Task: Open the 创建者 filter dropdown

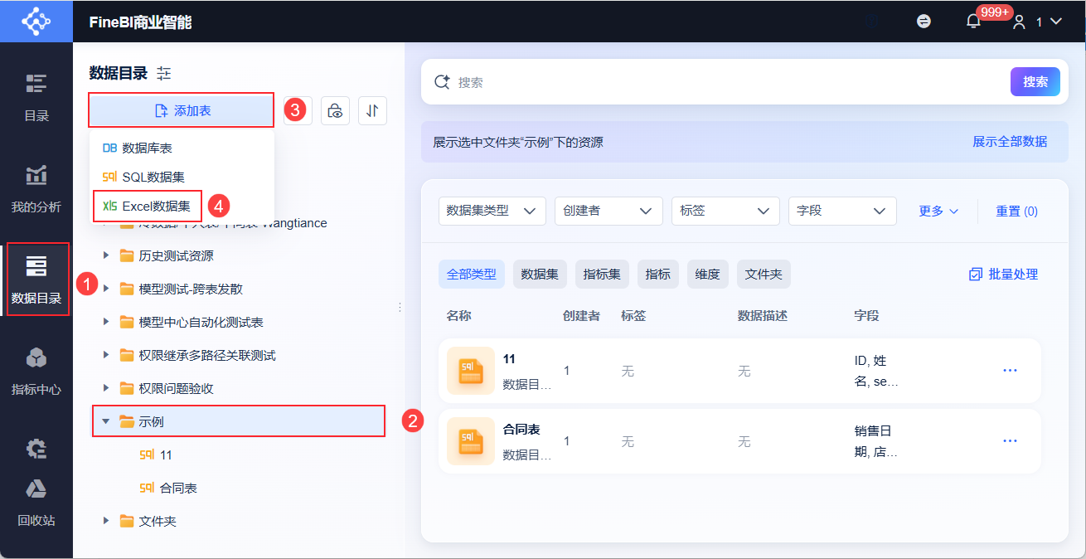Action: pos(608,211)
